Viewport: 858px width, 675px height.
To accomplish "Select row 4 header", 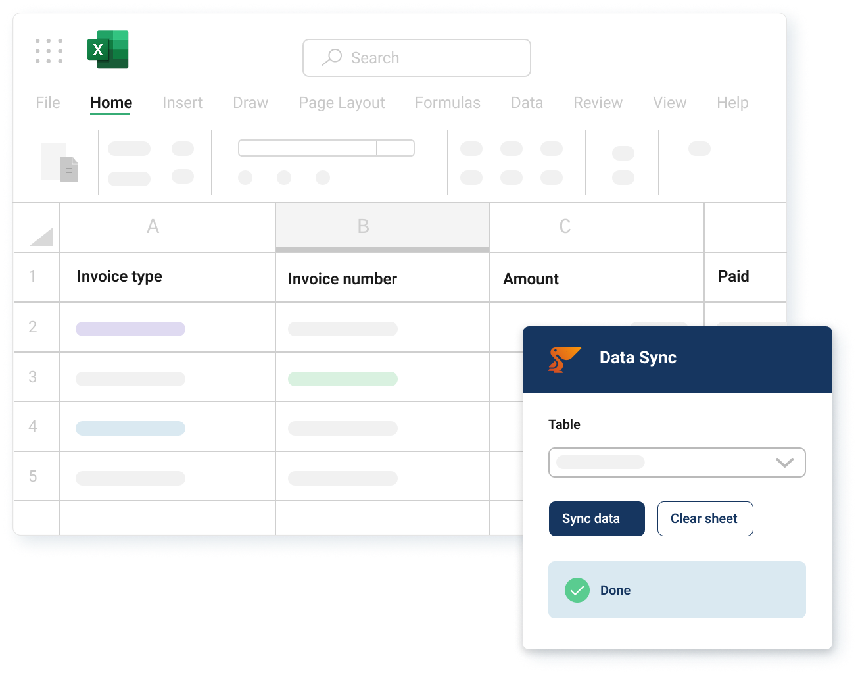I will tap(36, 426).
